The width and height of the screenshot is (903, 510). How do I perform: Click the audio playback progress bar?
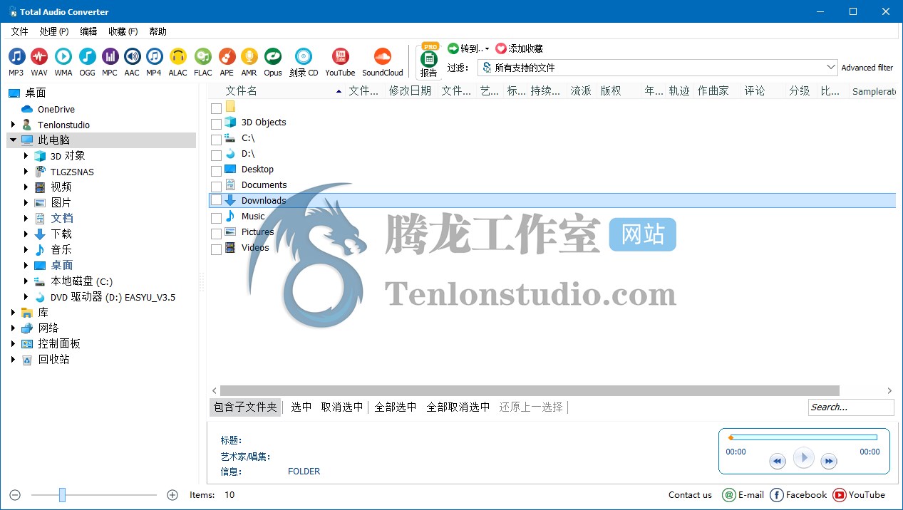point(803,437)
